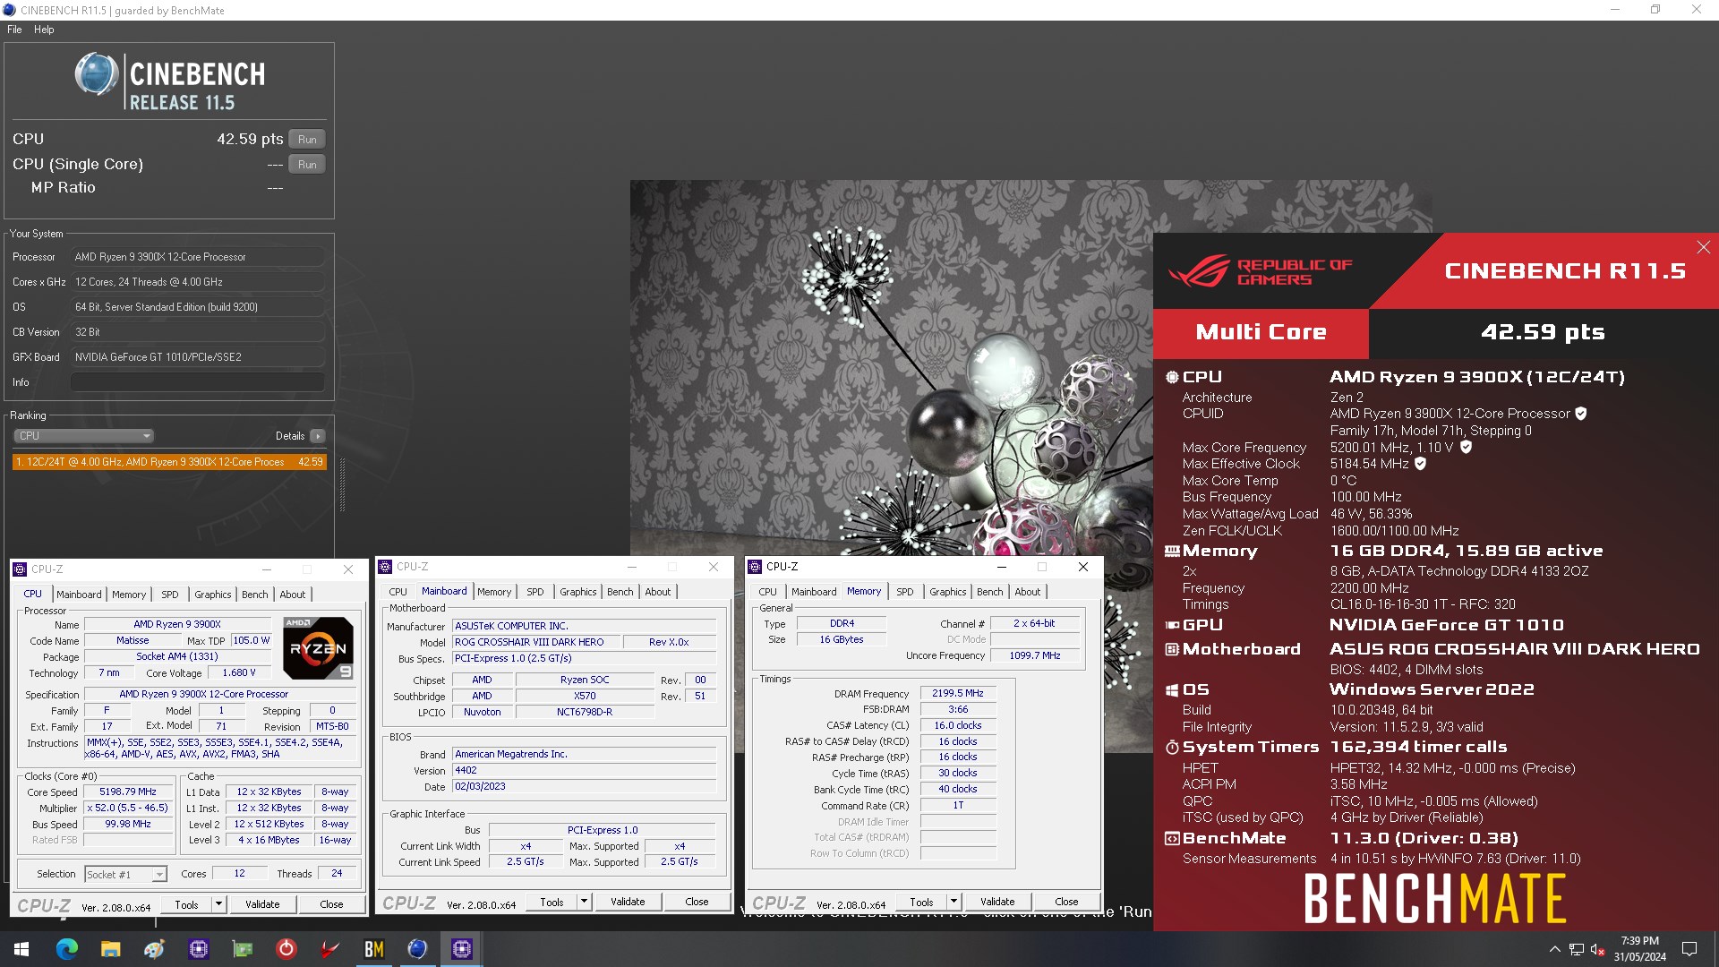
Task: Open Tools dropdown arrow in Memory window
Action: pos(954,902)
